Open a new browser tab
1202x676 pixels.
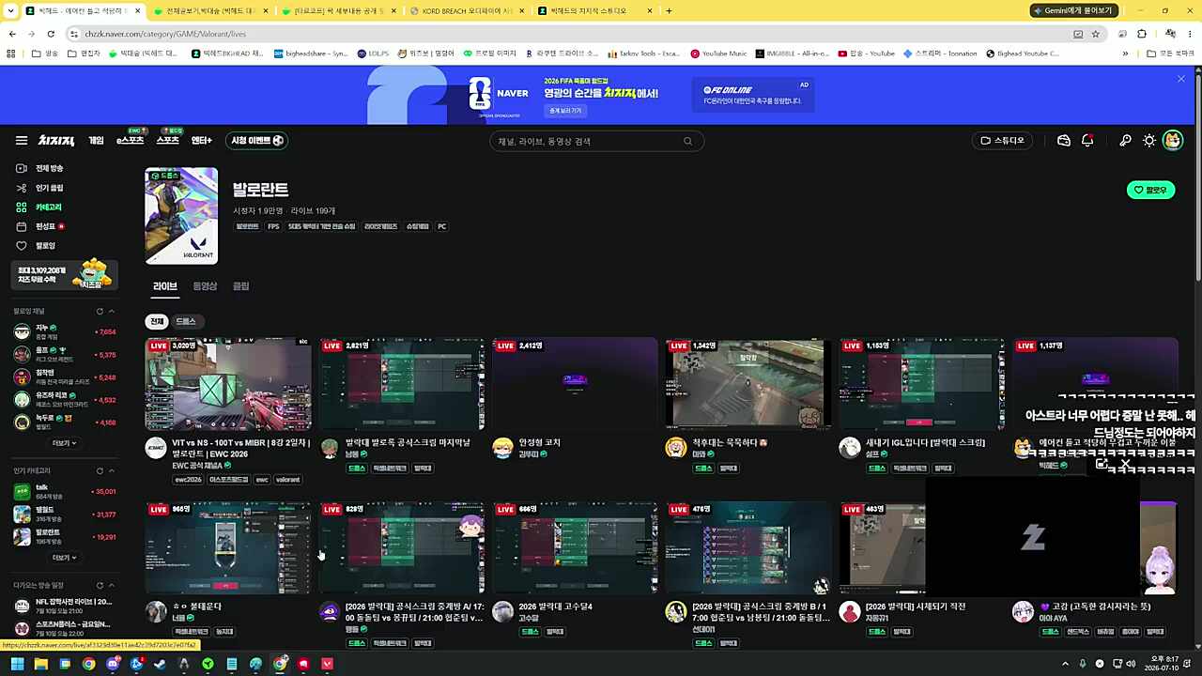click(669, 11)
